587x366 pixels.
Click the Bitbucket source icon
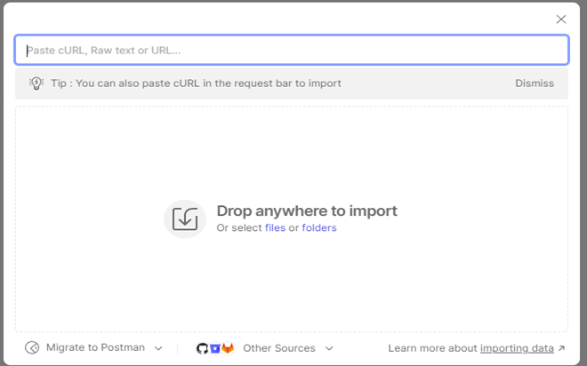(214, 348)
